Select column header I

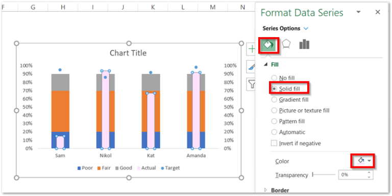[93, 8]
